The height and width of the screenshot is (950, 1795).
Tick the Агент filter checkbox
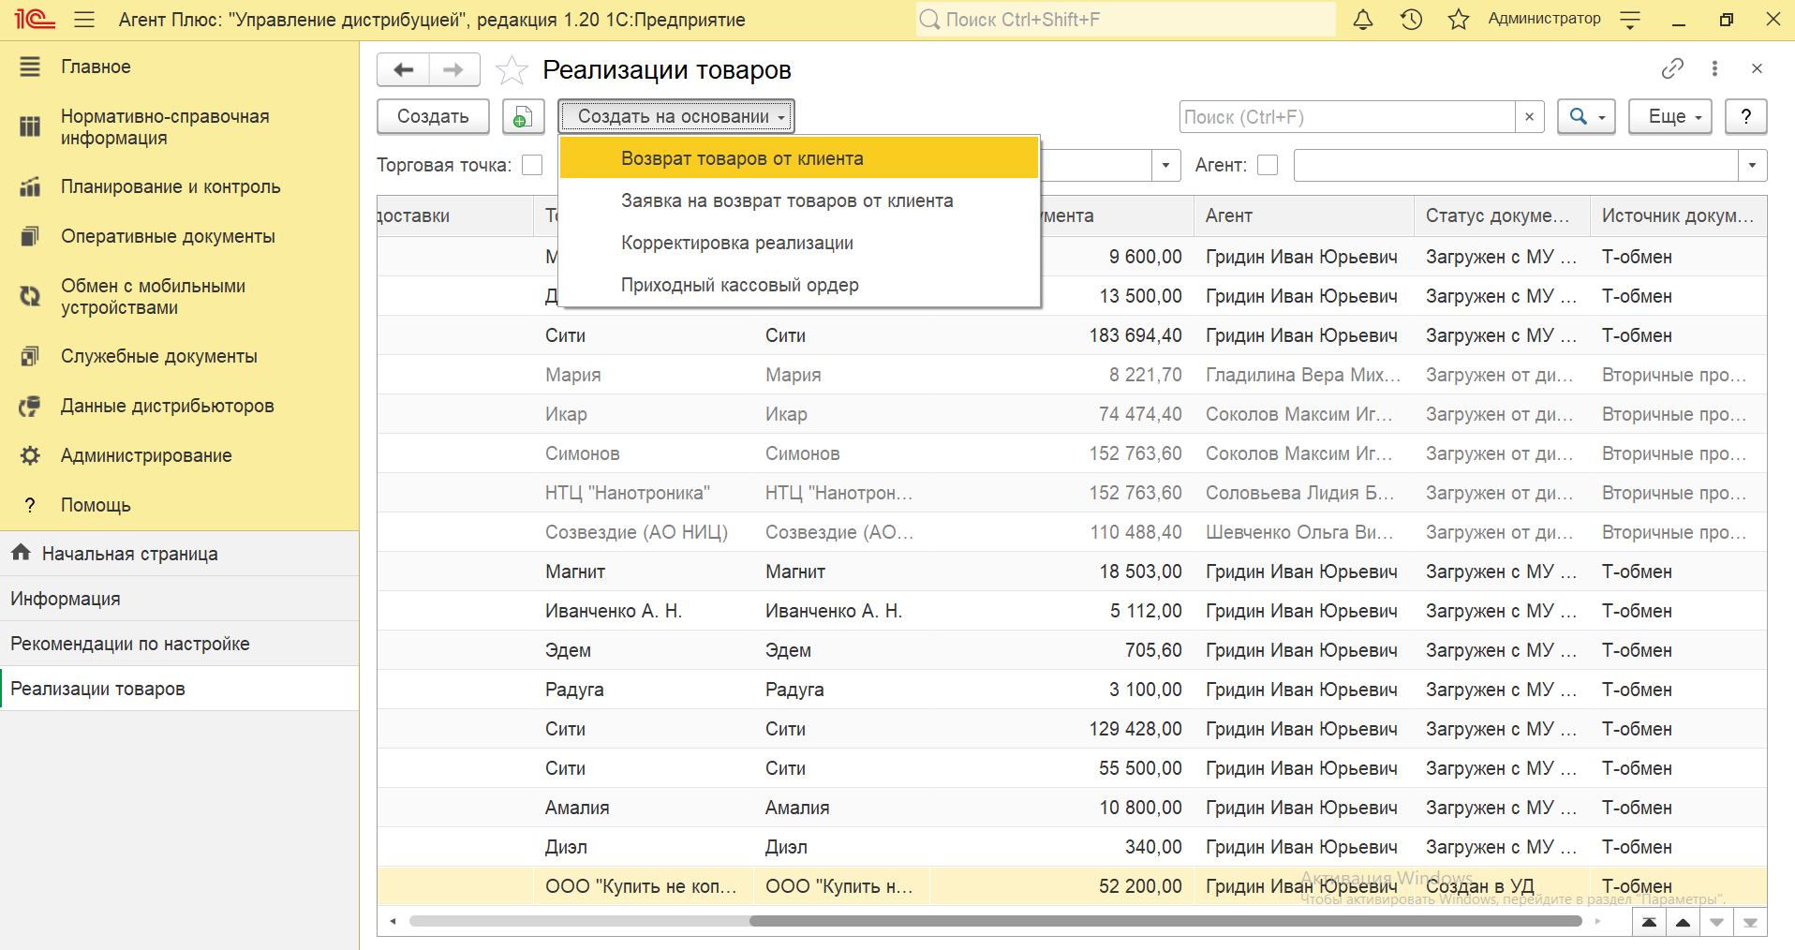point(1268,165)
